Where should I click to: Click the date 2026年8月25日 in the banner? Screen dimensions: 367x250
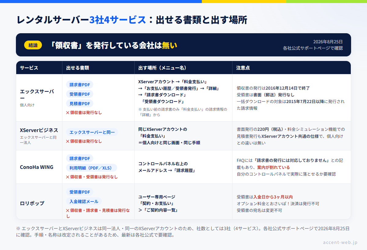(328, 41)
